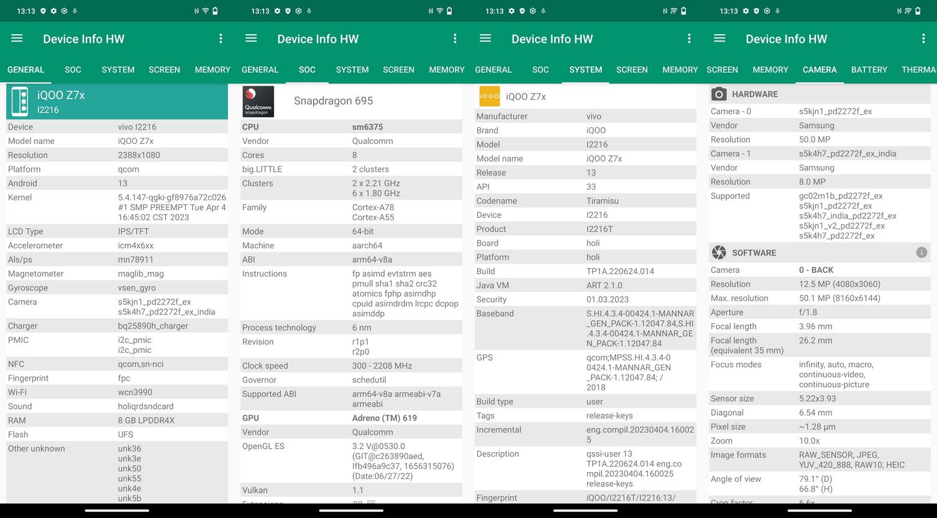Open SCREEN tab on the System info screen
Image resolution: width=937 pixels, height=518 pixels.
632,69
